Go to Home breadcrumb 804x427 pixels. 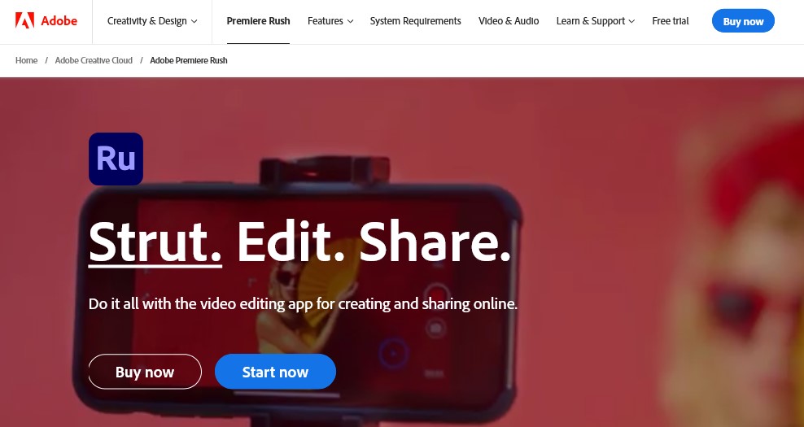pyautogui.click(x=26, y=60)
